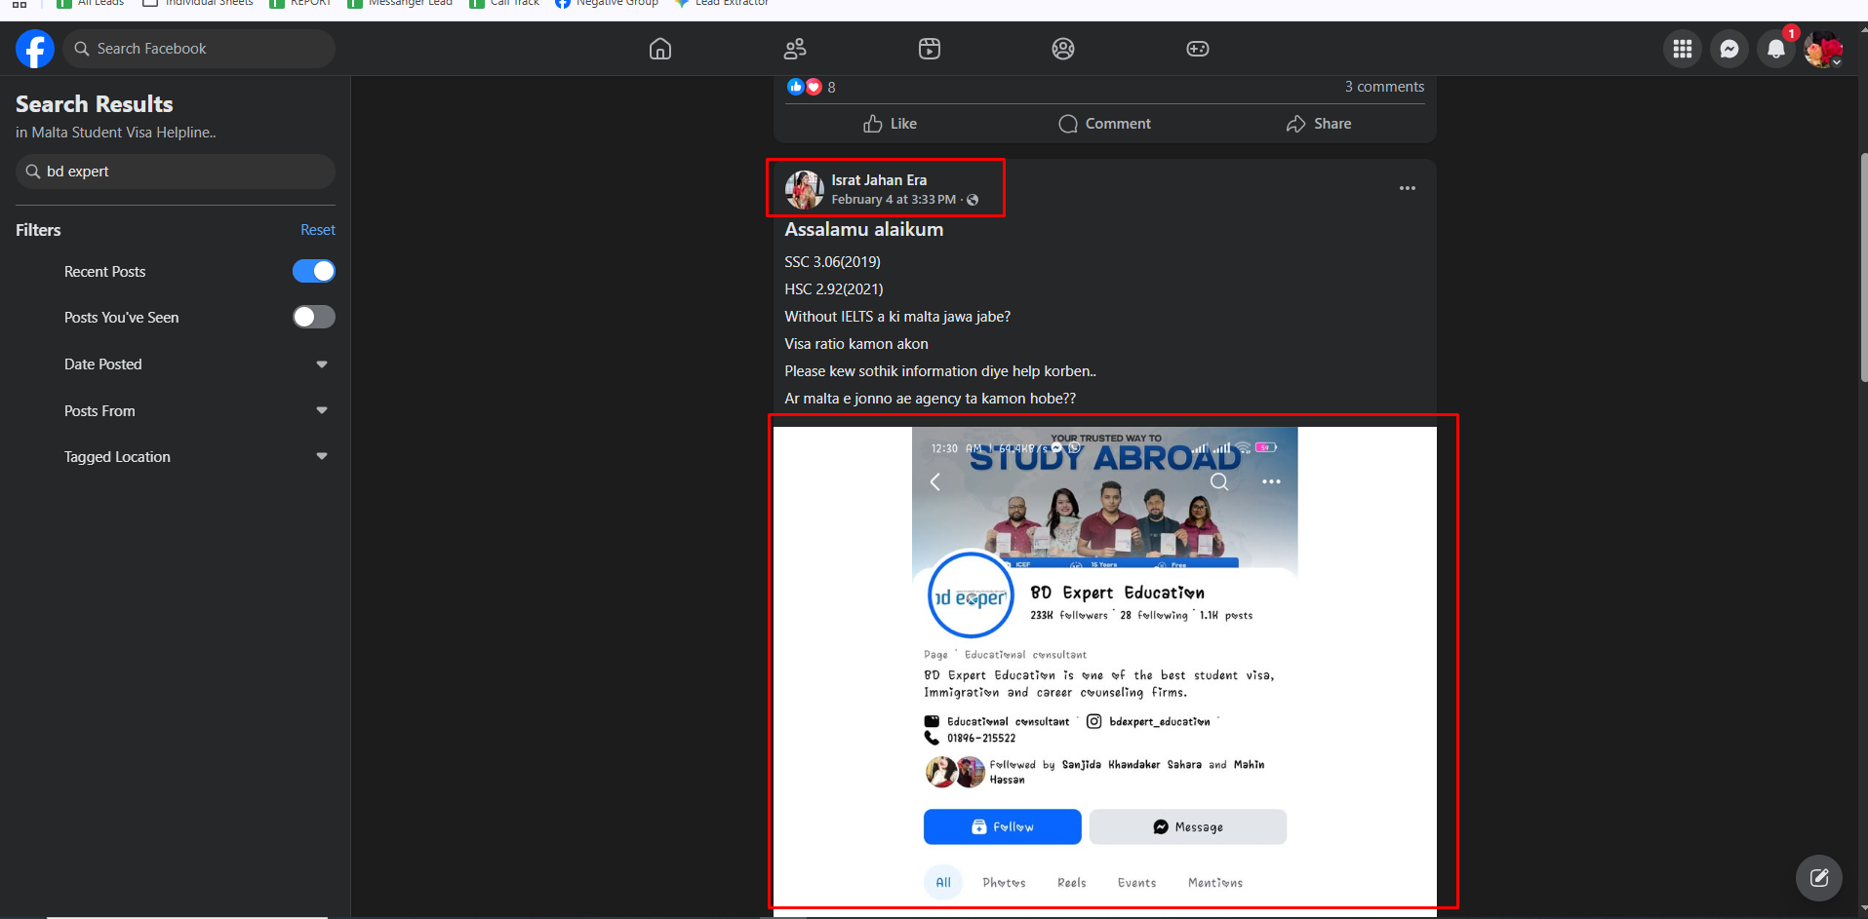Click the 'Assalamu alaikum' post heading

864,230
